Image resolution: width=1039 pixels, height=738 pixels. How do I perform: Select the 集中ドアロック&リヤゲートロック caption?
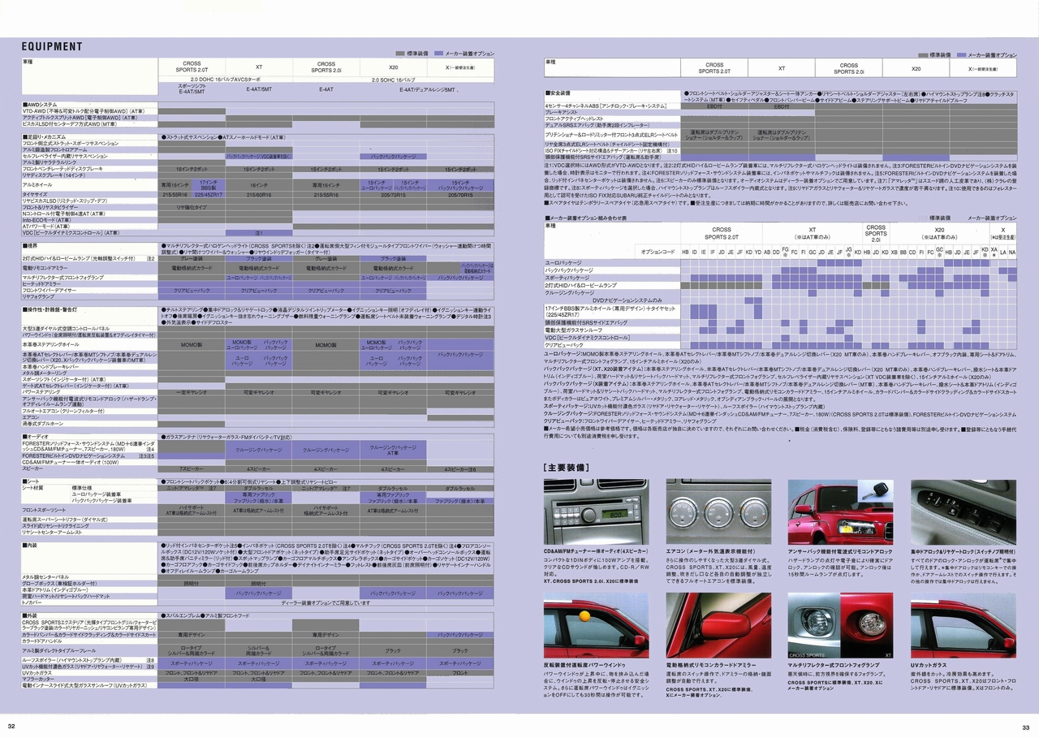[964, 551]
